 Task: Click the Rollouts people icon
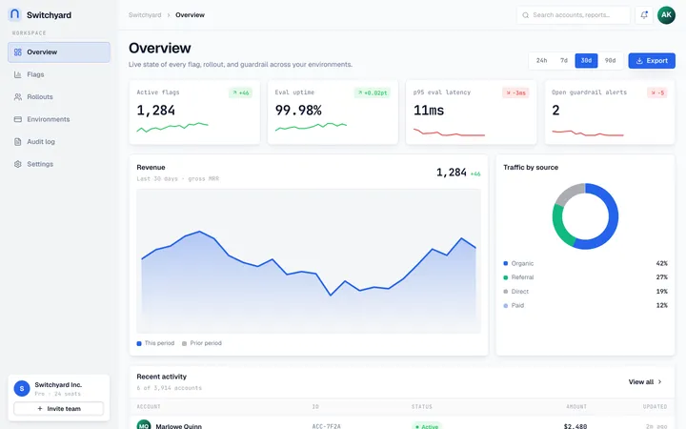(x=17, y=96)
